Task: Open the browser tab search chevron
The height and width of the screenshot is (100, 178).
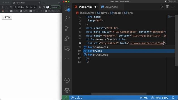Action: pos(59,3)
